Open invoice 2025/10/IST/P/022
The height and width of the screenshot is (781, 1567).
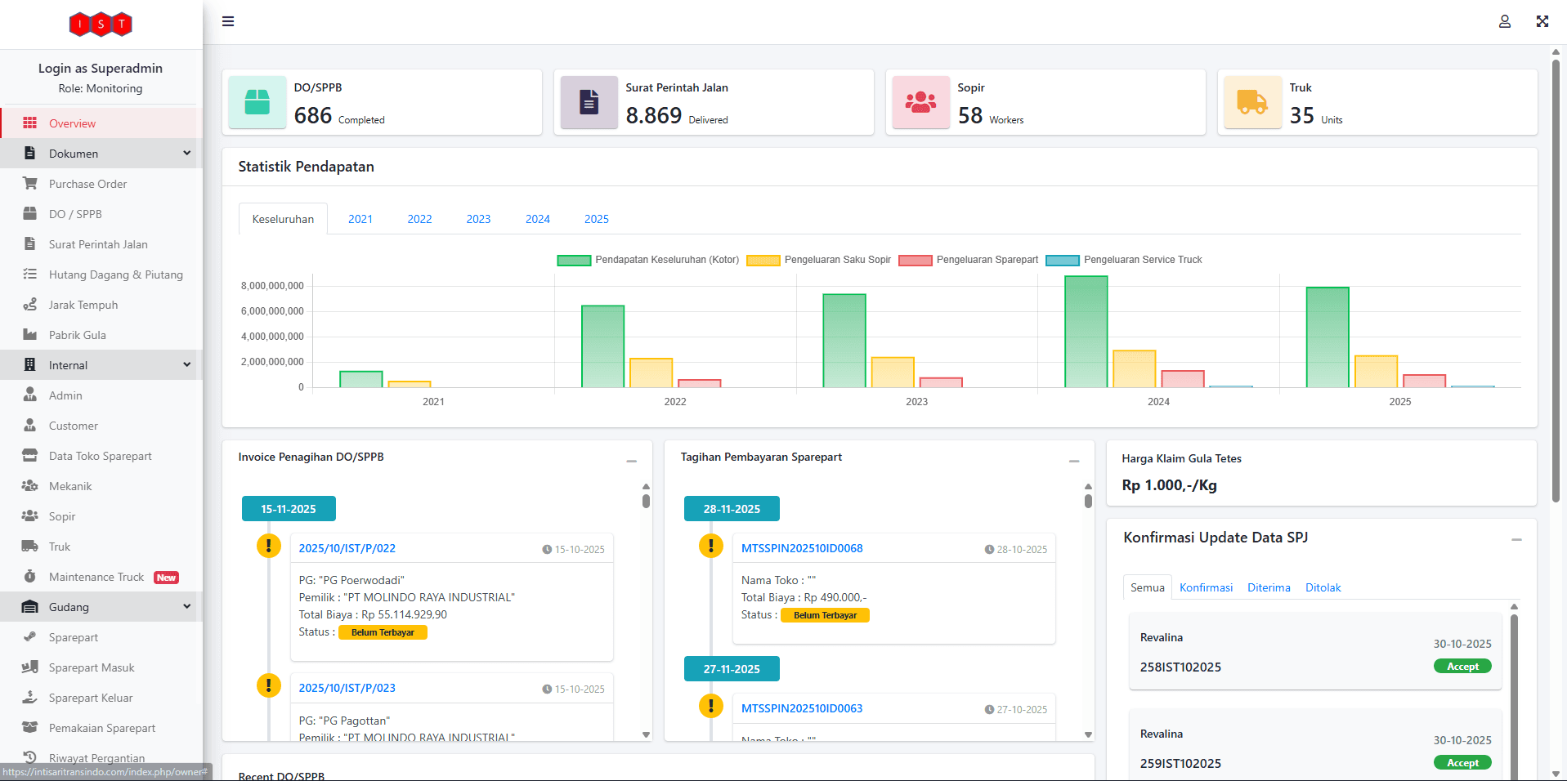[x=347, y=548]
